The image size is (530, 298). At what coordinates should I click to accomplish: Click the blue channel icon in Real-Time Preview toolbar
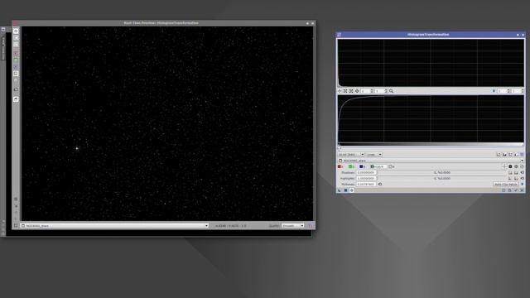(16, 67)
